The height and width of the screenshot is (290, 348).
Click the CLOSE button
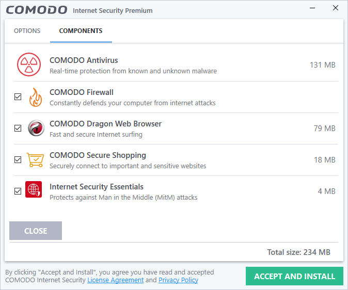36,231
